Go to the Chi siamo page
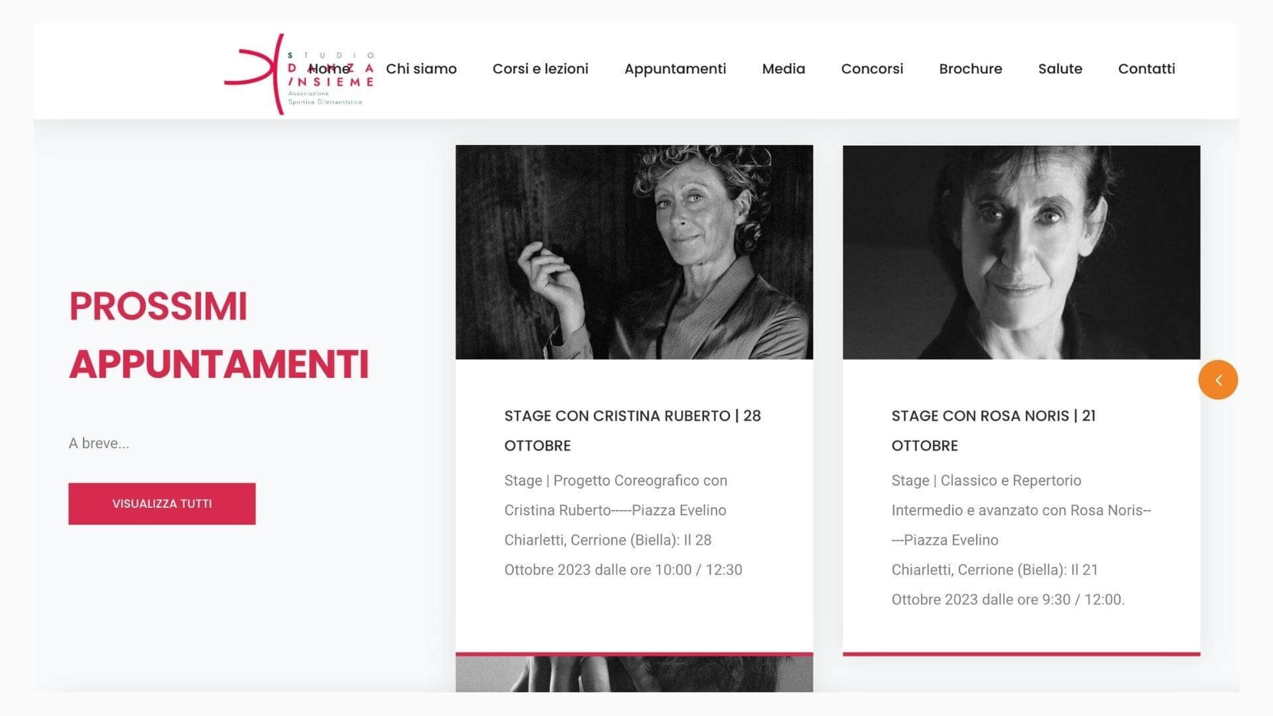The height and width of the screenshot is (716, 1273). coord(421,69)
